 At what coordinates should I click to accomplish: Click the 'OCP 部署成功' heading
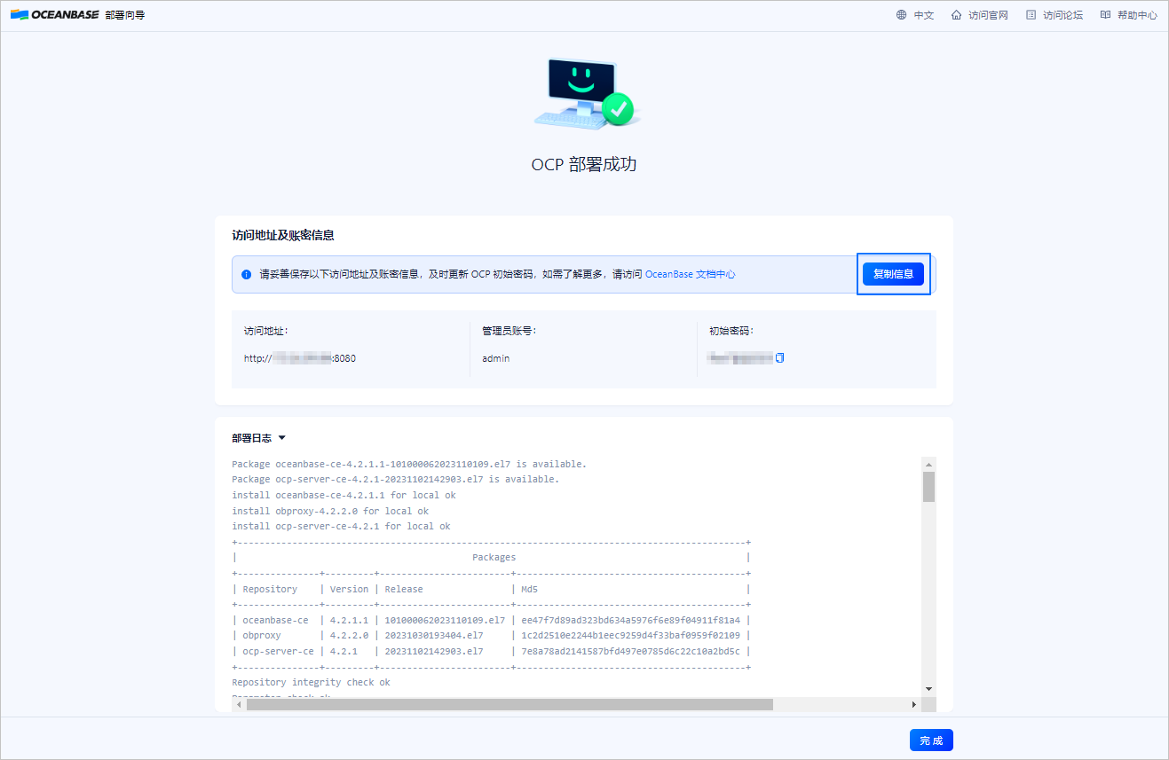pyautogui.click(x=584, y=165)
